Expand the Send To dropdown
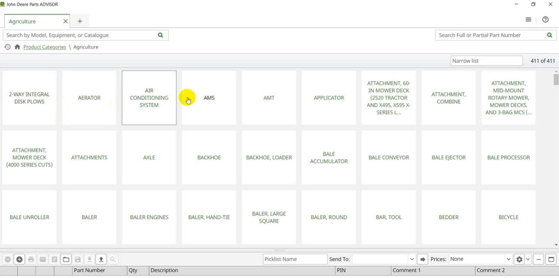559x278 pixels. [412, 260]
